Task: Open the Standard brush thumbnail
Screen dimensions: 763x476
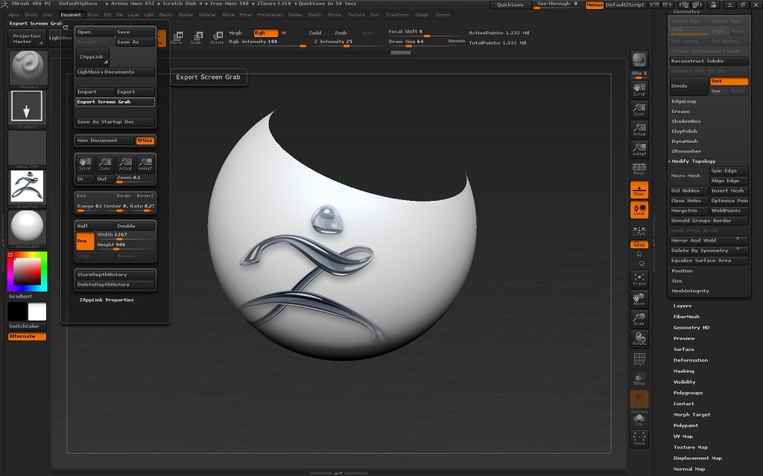Action: click(x=28, y=68)
